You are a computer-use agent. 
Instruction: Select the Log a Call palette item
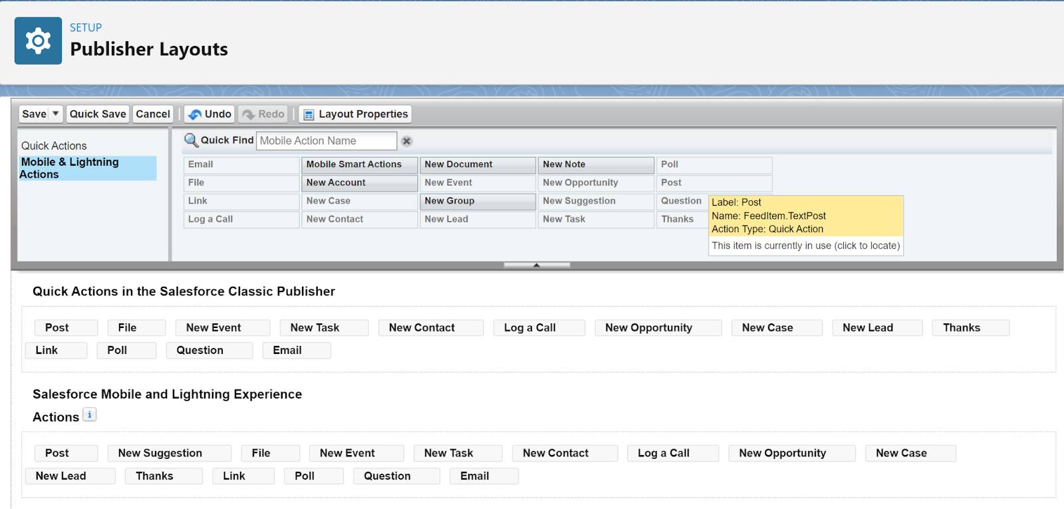(241, 220)
